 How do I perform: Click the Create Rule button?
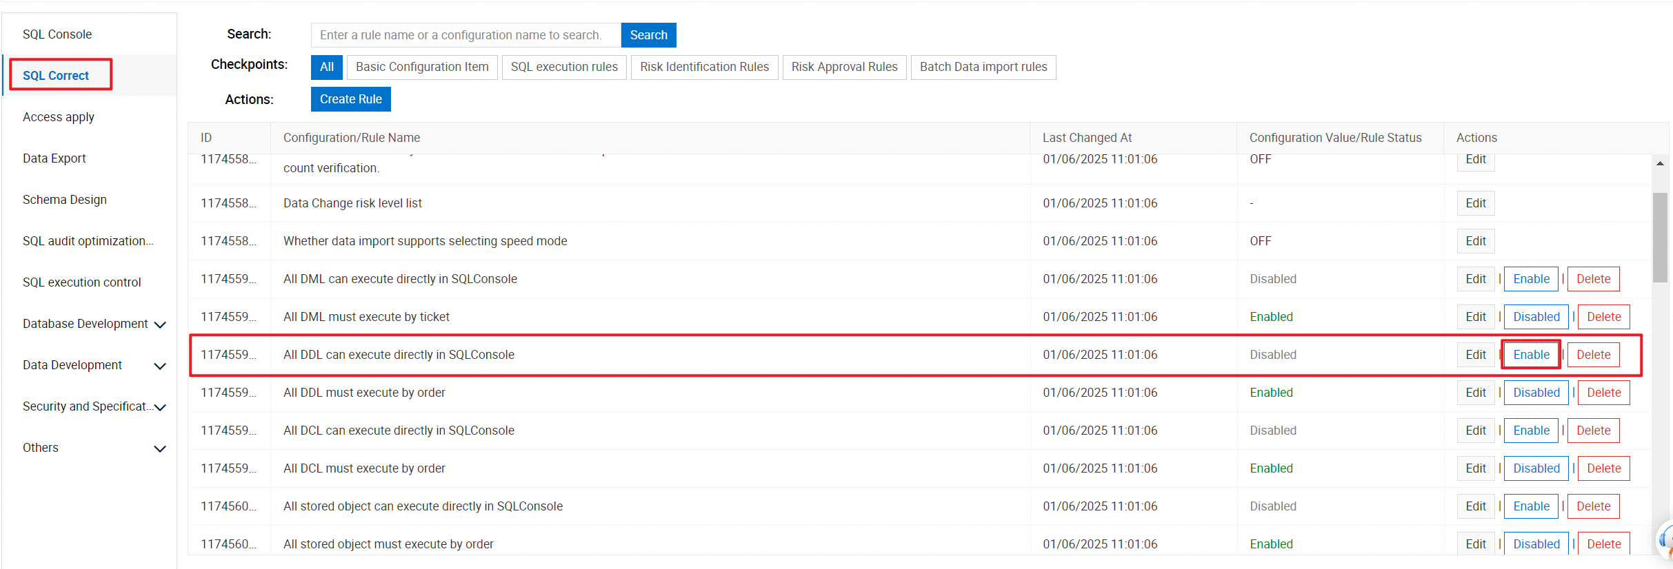click(351, 99)
